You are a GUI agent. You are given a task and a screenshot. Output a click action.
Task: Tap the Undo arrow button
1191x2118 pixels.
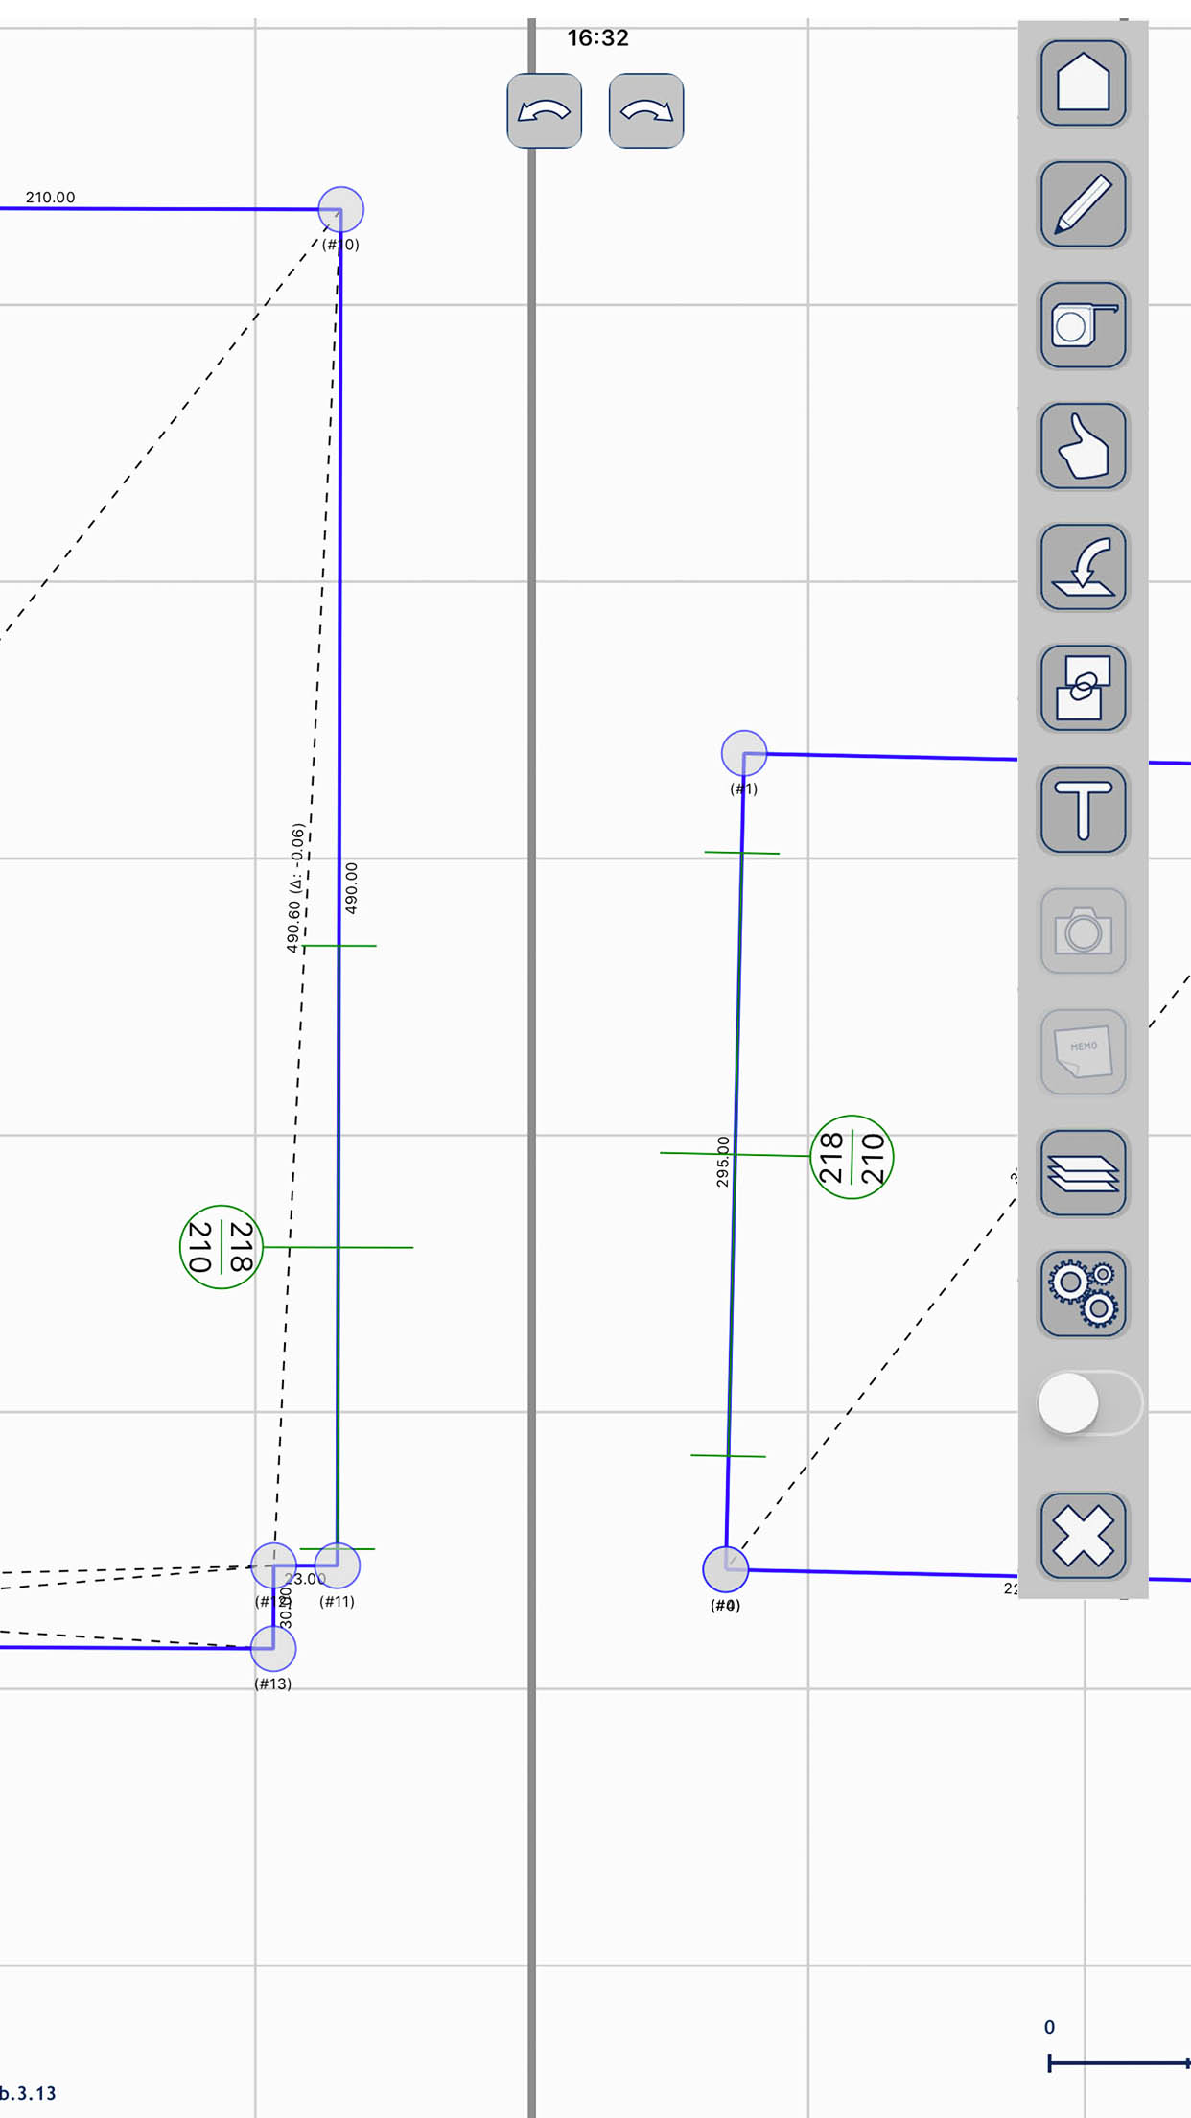544,110
